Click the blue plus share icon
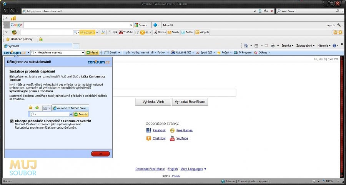Viewport: 346px width, 185px height. pos(155,25)
